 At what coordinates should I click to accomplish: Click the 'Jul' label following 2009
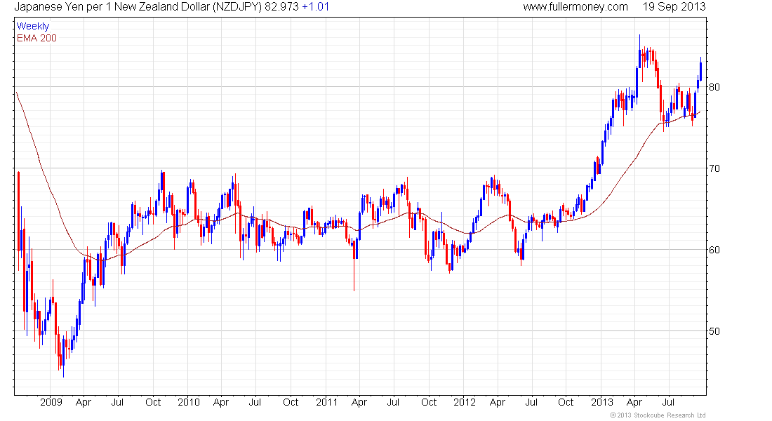[117, 402]
